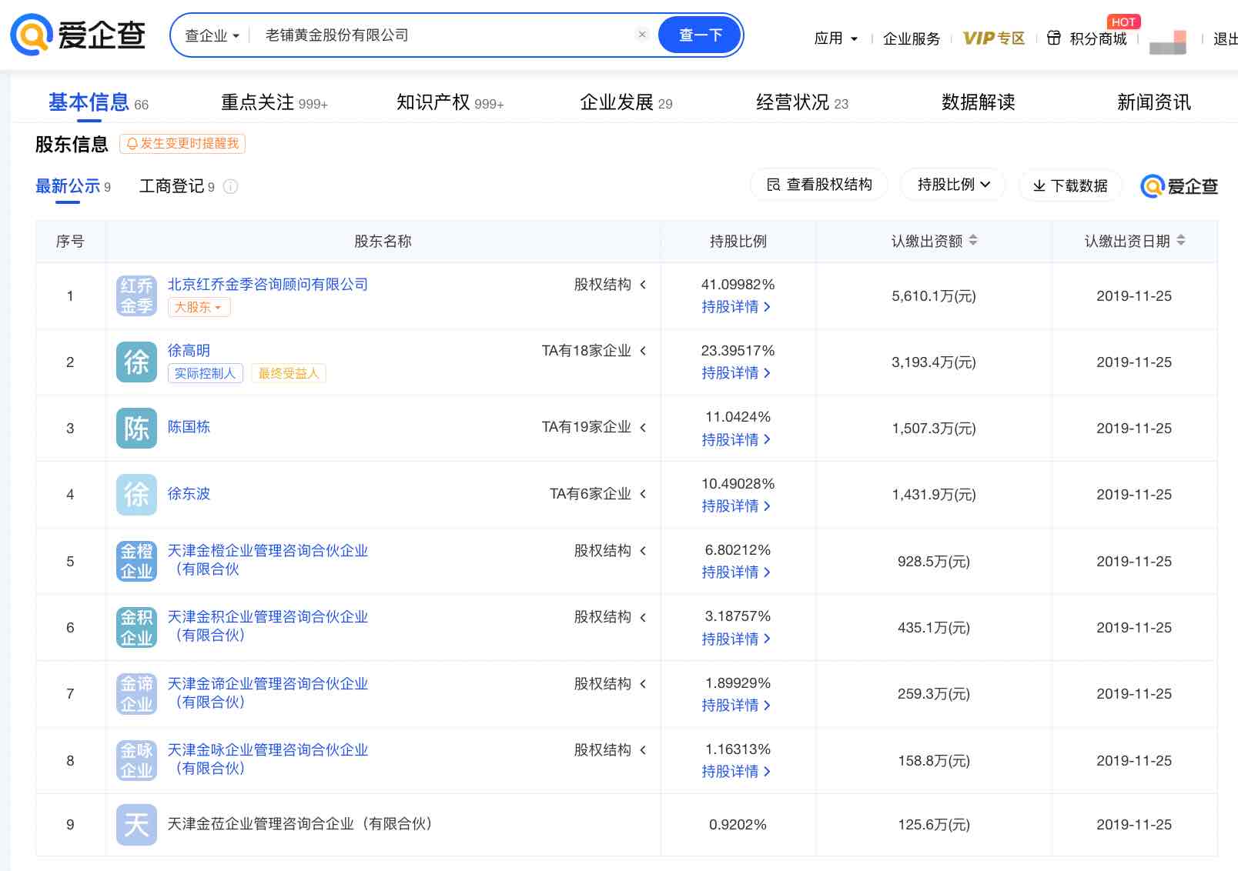Switch to the 新闻资讯 tab
This screenshot has height=871, width=1238.
[1153, 102]
